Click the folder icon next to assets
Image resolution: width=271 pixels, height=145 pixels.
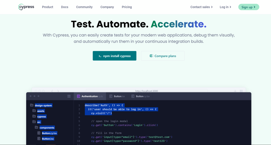(34, 111)
